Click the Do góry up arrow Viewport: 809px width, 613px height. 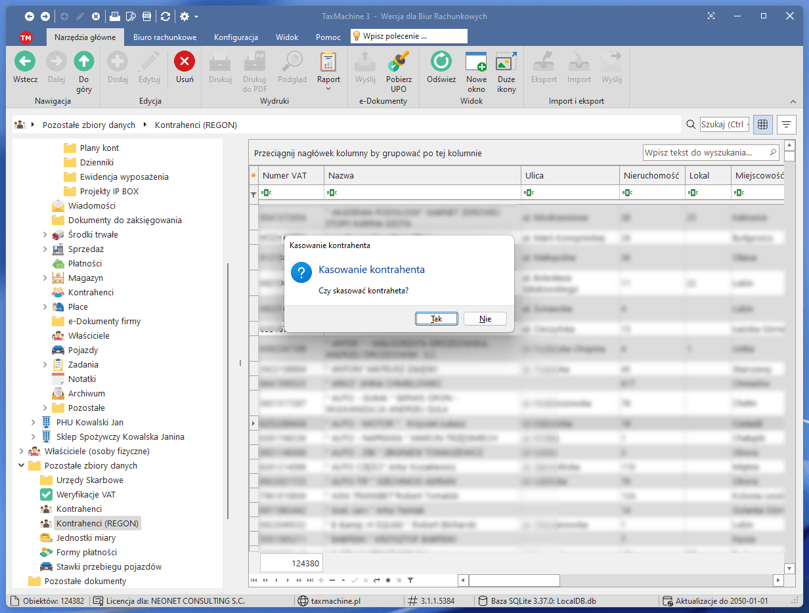coord(83,62)
